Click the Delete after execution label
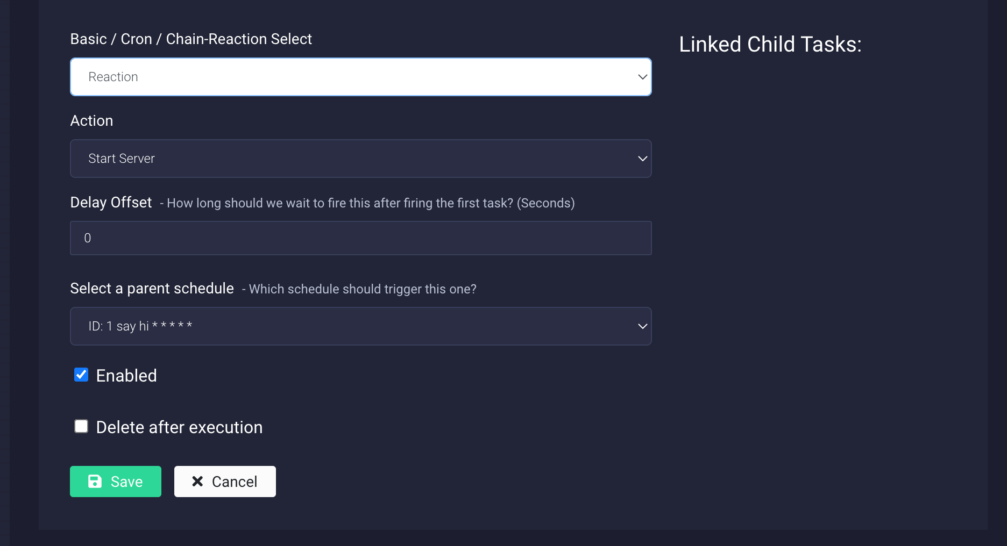This screenshot has width=1007, height=546. click(179, 427)
